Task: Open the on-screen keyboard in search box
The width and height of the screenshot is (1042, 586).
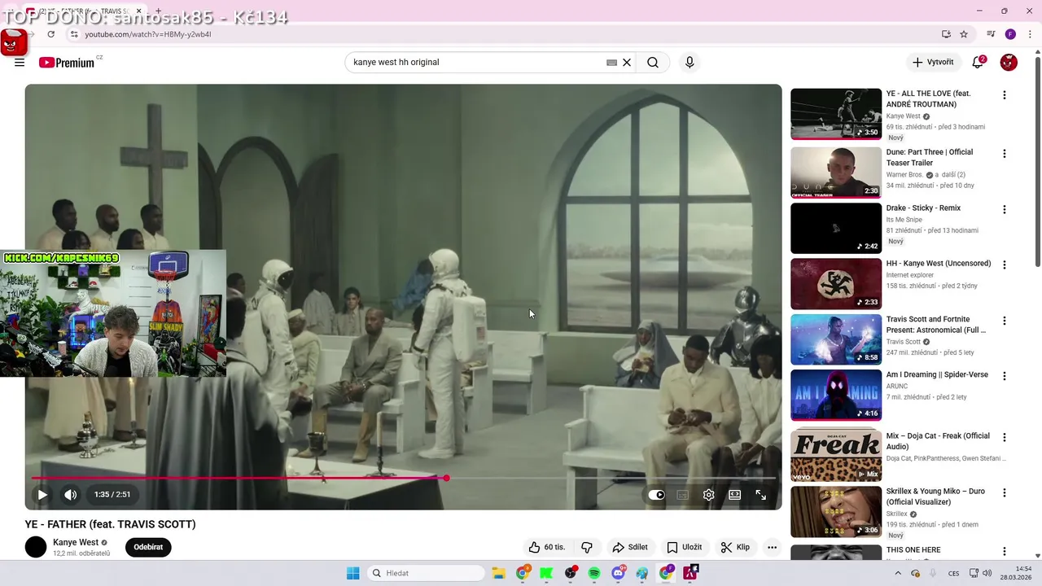Action: pyautogui.click(x=611, y=63)
